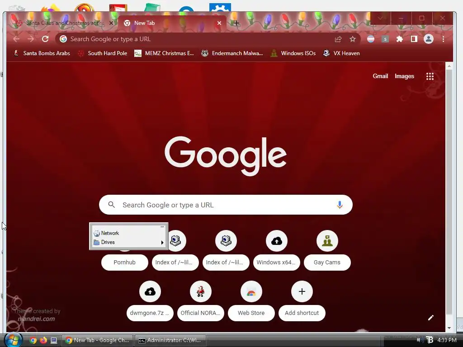463x347 pixels.
Task: Open Chrome three-dot menu
Action: pos(443,39)
